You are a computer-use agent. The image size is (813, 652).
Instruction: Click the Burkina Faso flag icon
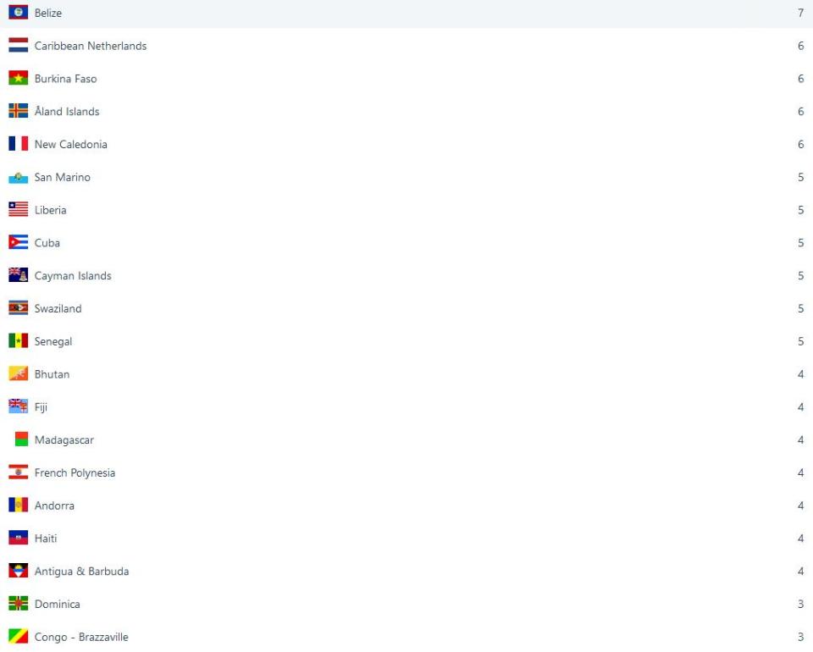18,79
